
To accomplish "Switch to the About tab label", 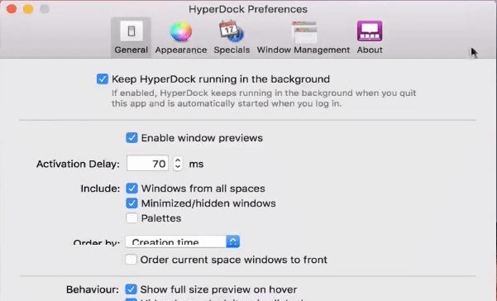I will coord(370,50).
